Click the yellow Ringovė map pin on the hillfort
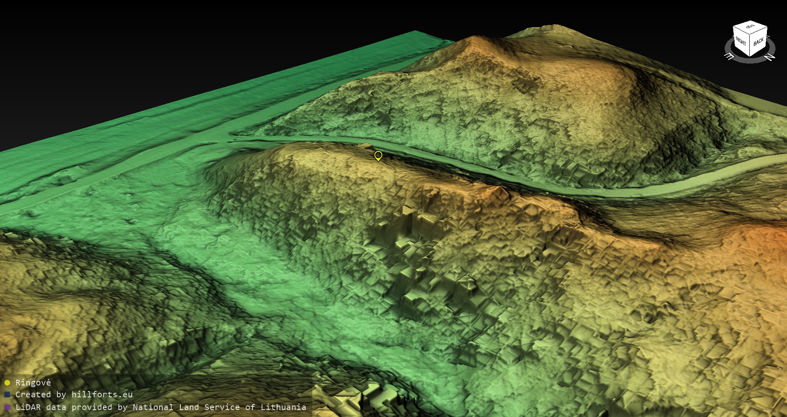 coord(378,155)
